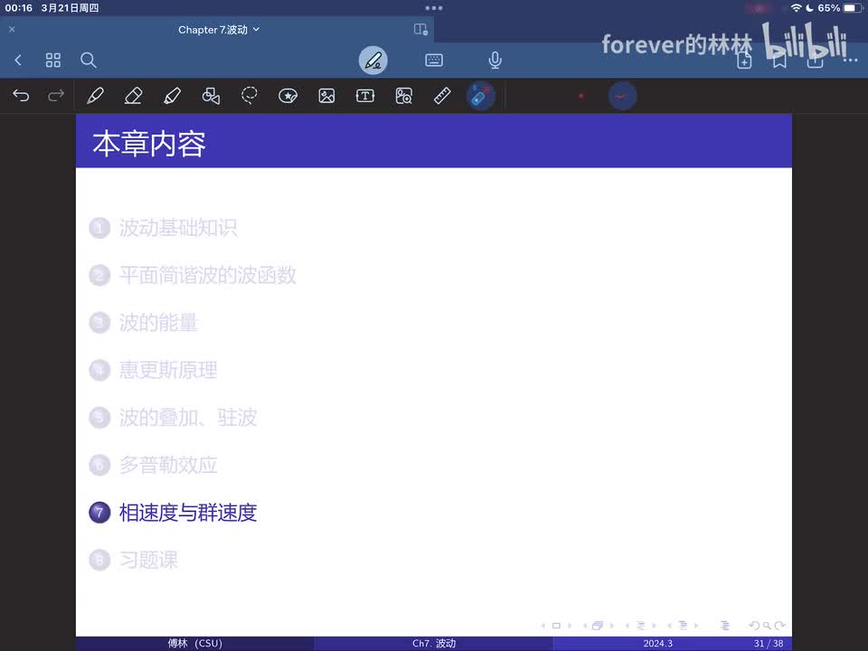Click the footer title Ch7. 波动

(x=434, y=643)
